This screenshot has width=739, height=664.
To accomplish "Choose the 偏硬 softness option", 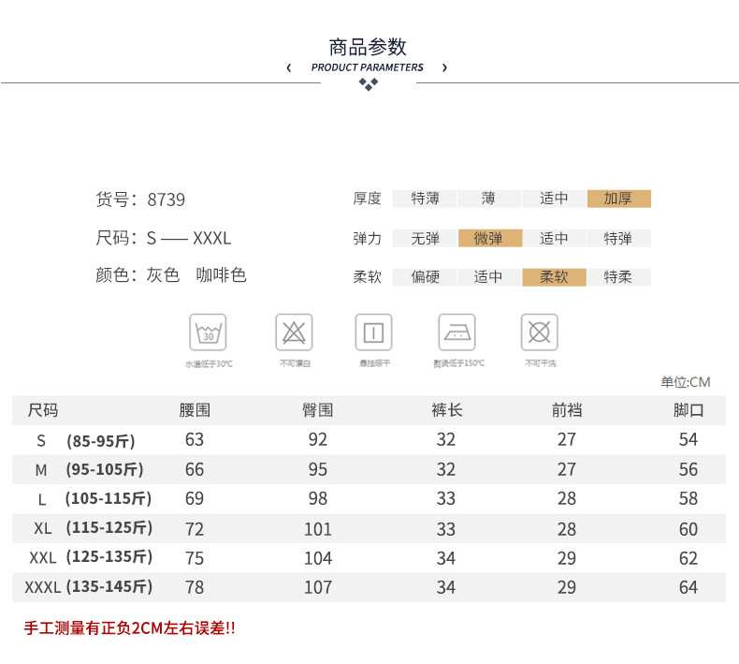I will [x=425, y=277].
